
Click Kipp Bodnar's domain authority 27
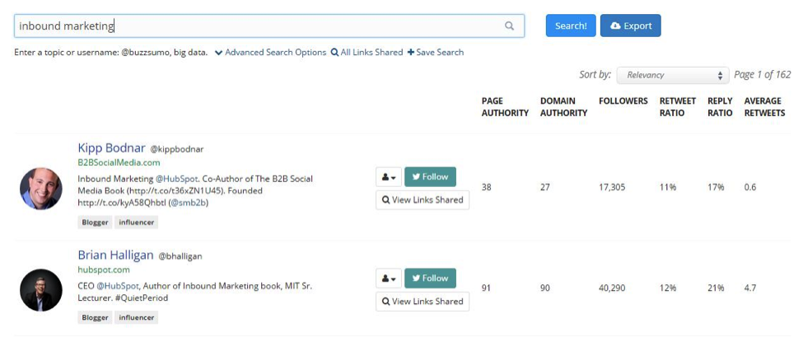pyautogui.click(x=545, y=187)
